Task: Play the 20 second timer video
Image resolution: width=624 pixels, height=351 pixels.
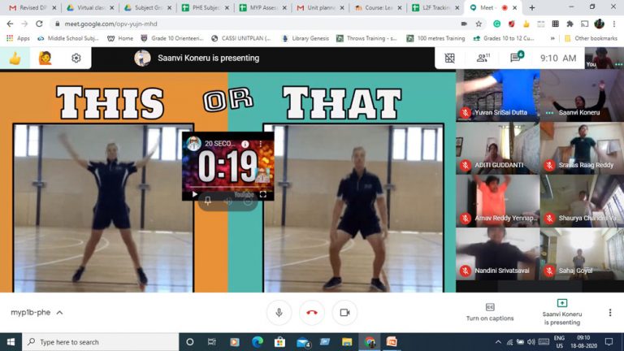Action: coord(195,194)
